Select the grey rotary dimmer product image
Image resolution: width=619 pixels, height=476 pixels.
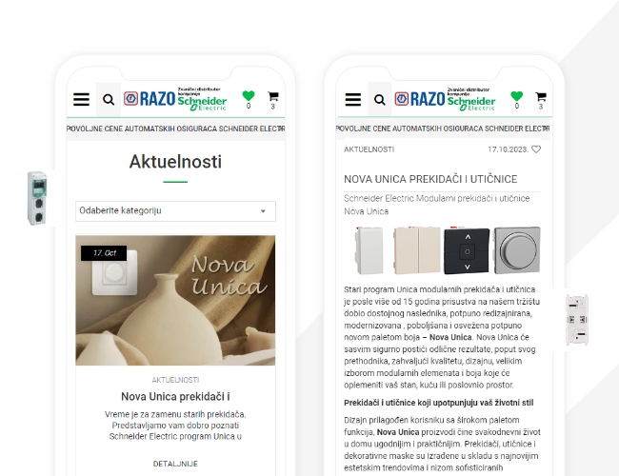point(517,249)
